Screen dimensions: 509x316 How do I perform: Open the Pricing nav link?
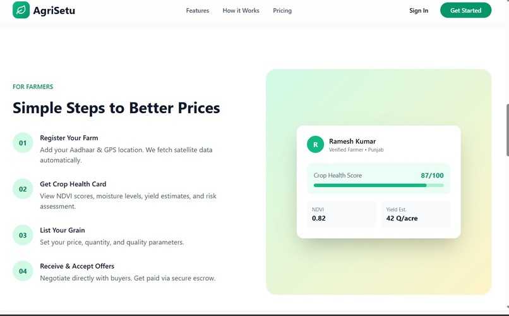coord(282,10)
